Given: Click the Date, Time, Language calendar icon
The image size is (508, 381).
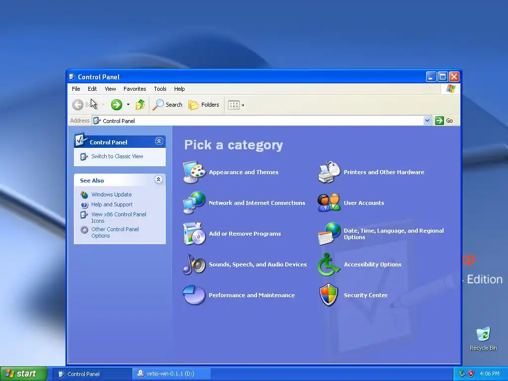Looking at the screenshot, I should pos(329,234).
